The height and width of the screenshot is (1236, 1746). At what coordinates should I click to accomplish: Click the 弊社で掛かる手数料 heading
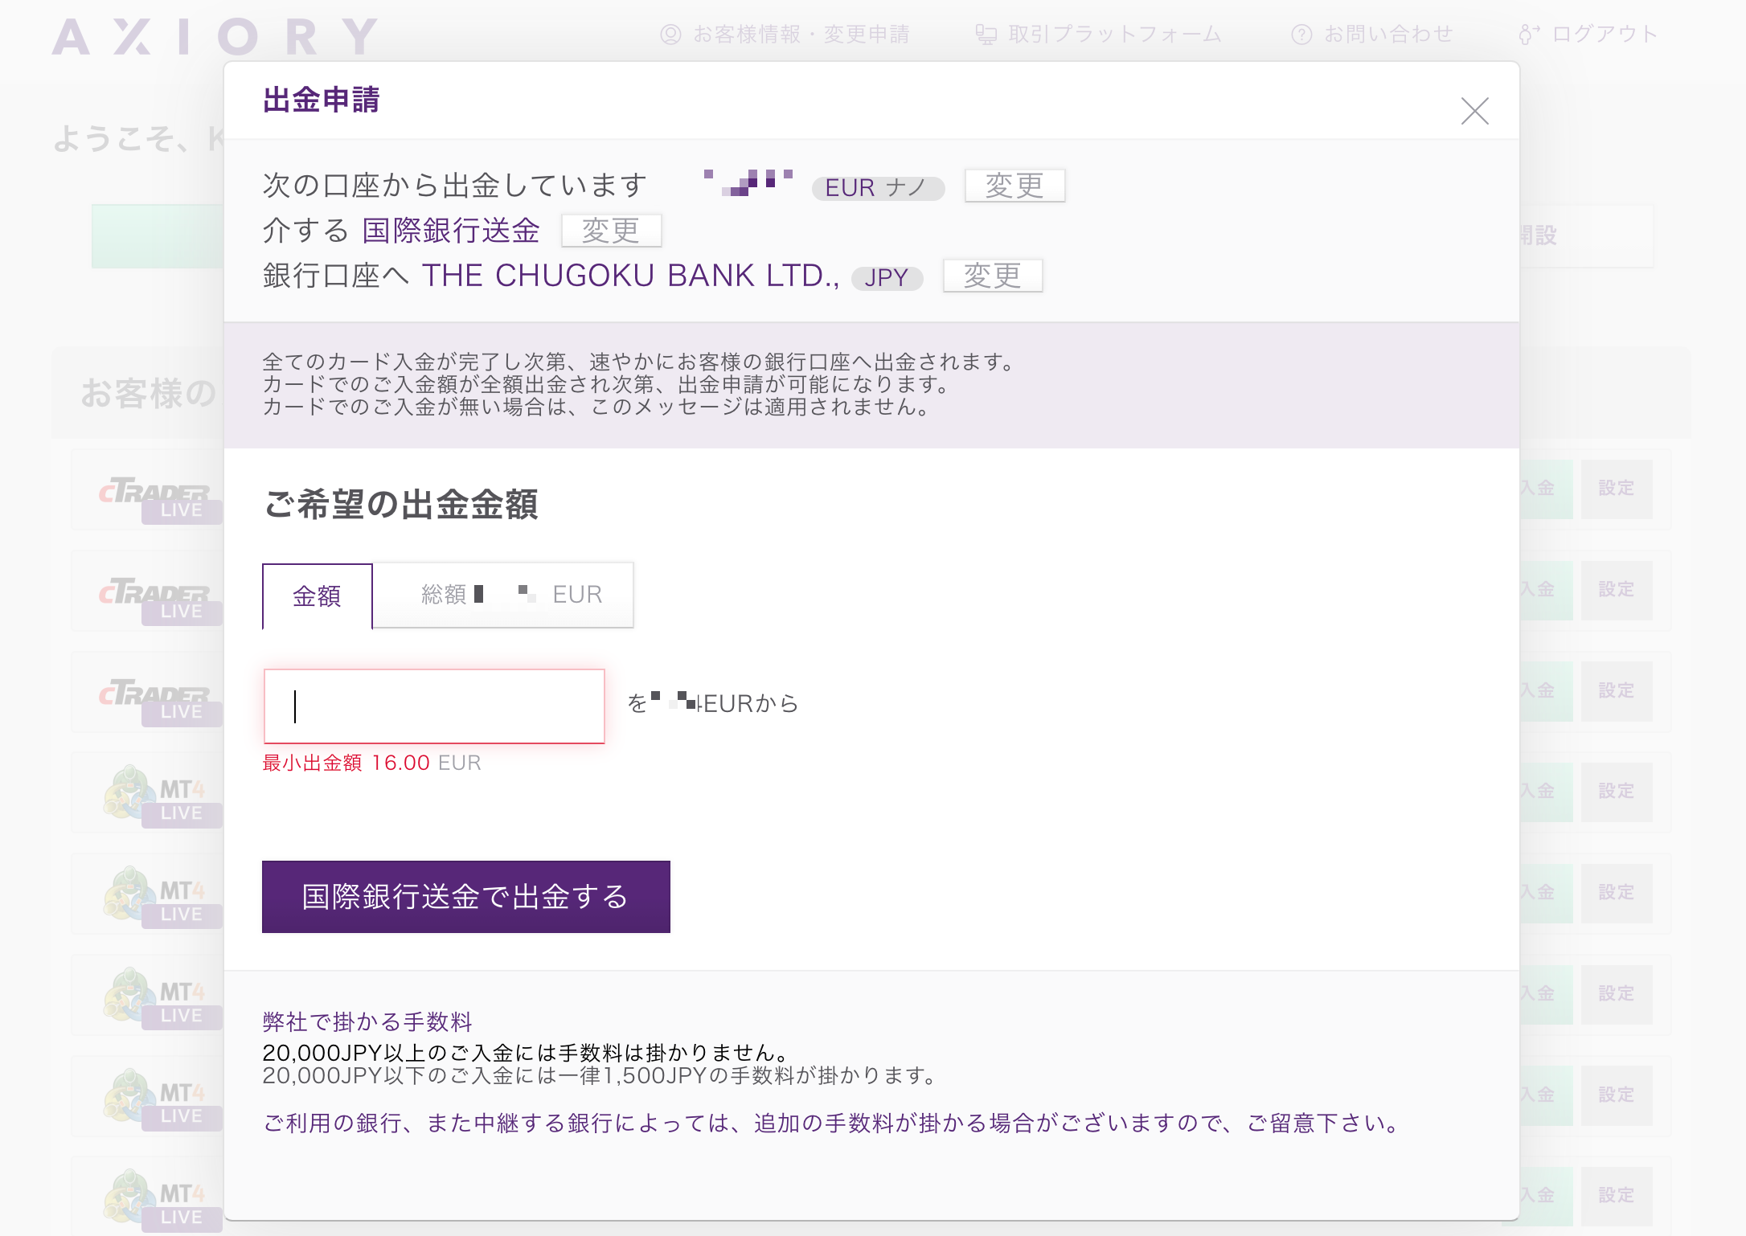(367, 1022)
